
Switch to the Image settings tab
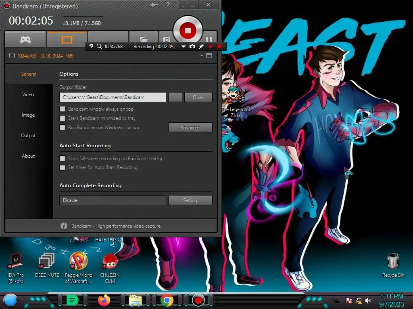(28, 115)
